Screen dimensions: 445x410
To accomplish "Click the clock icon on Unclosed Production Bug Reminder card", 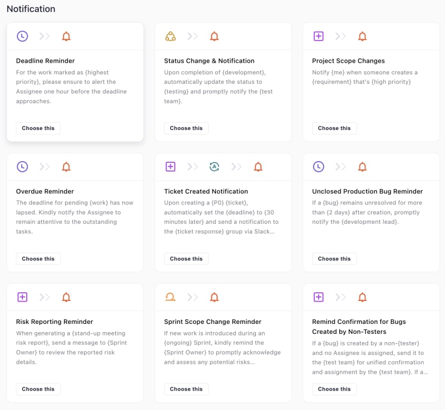I will [x=318, y=167].
